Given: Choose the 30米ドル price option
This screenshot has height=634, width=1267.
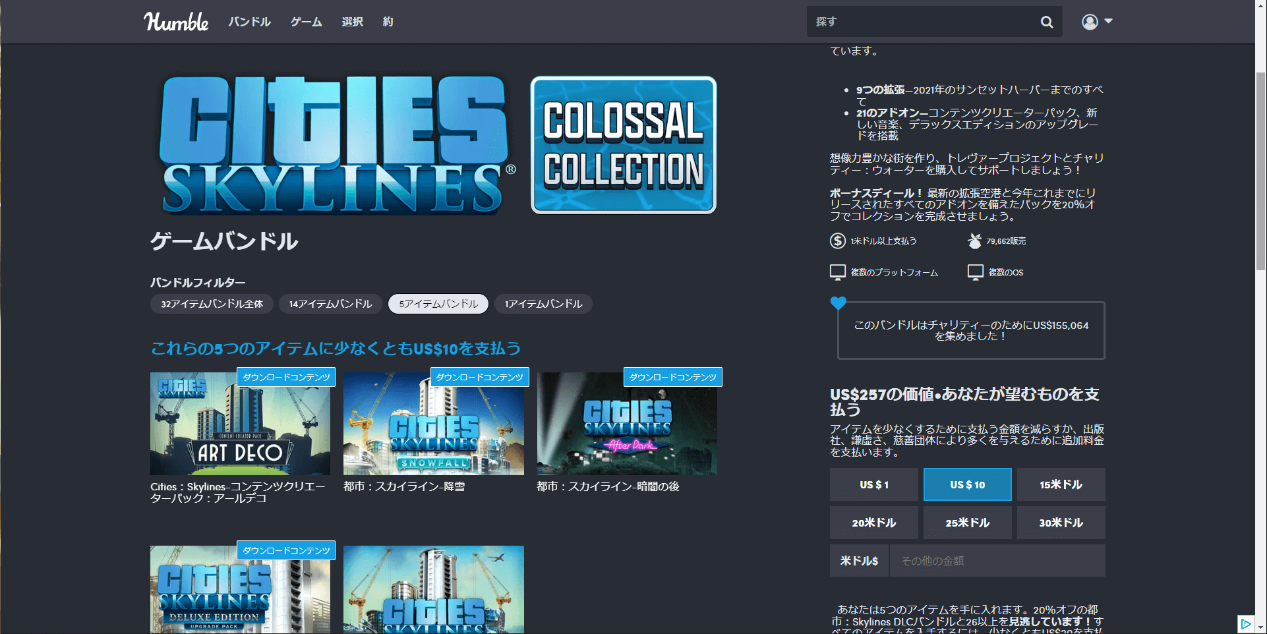Looking at the screenshot, I should tap(1061, 523).
